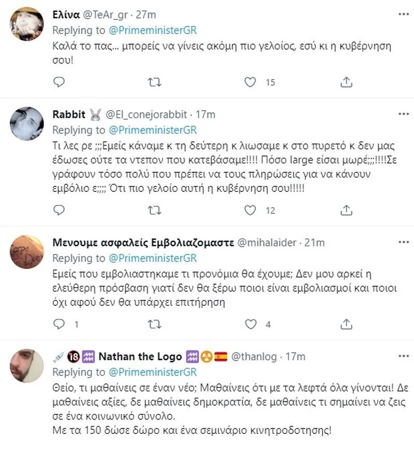
Task: Open Nathan the Logo's profile picture
Action: point(27,366)
